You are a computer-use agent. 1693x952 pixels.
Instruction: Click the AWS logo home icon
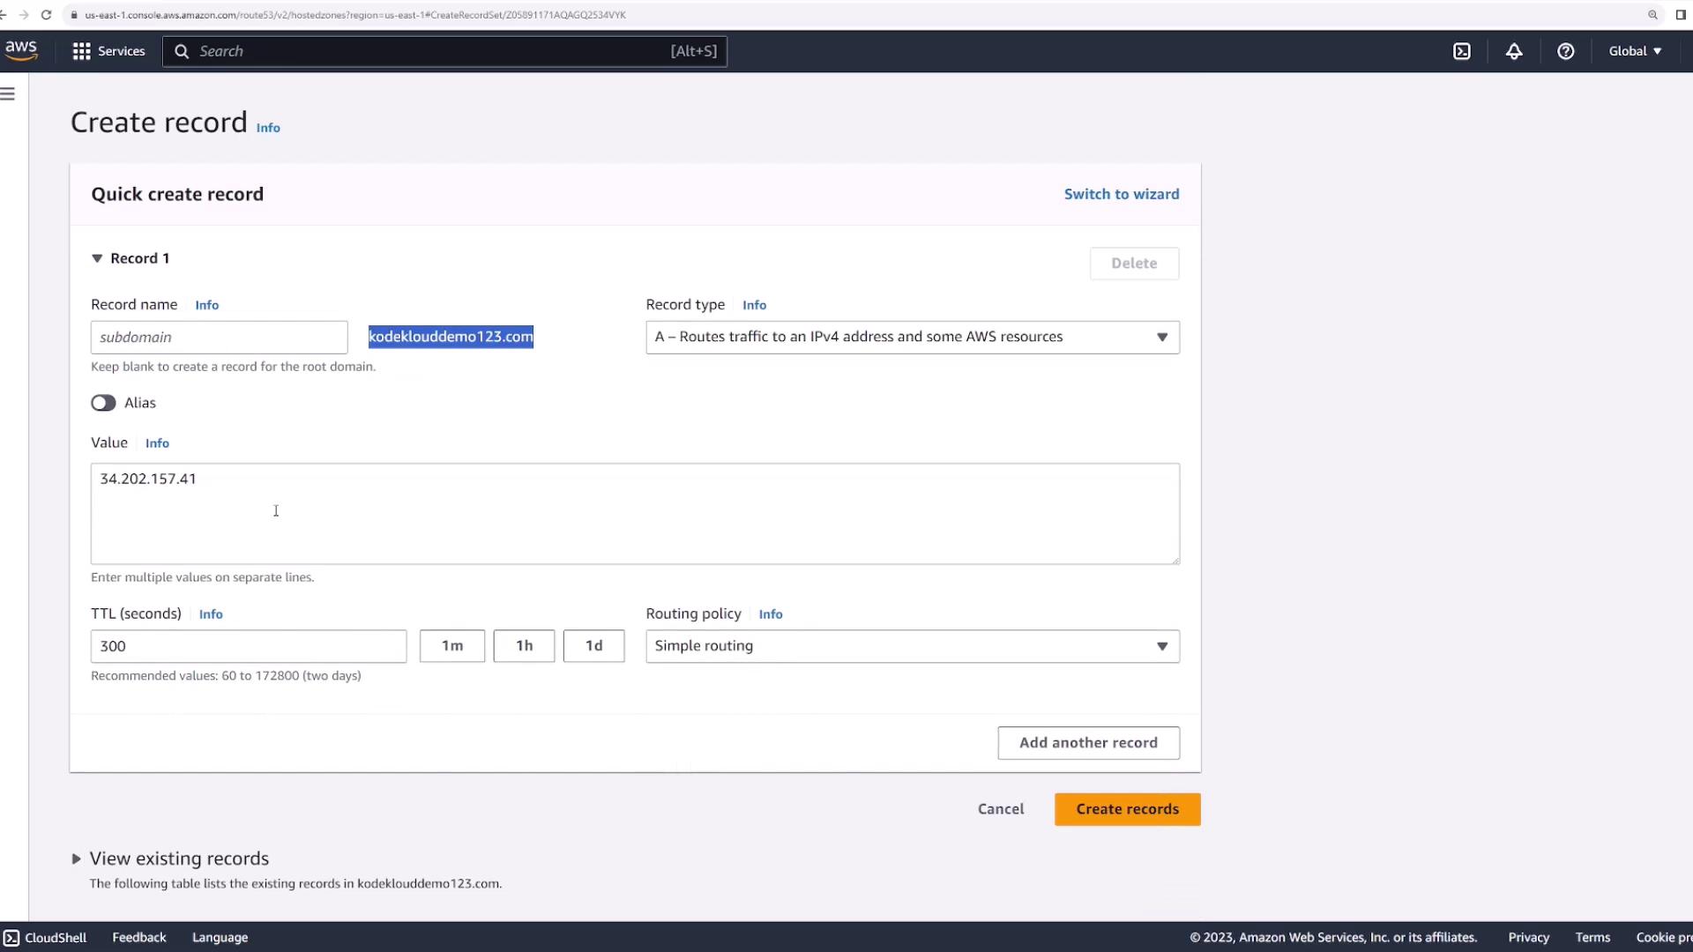click(x=20, y=50)
